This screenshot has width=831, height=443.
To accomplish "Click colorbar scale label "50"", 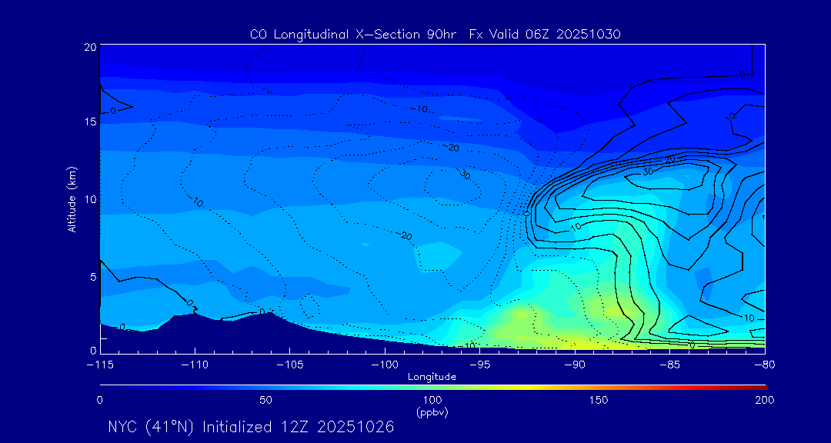I will [266, 400].
